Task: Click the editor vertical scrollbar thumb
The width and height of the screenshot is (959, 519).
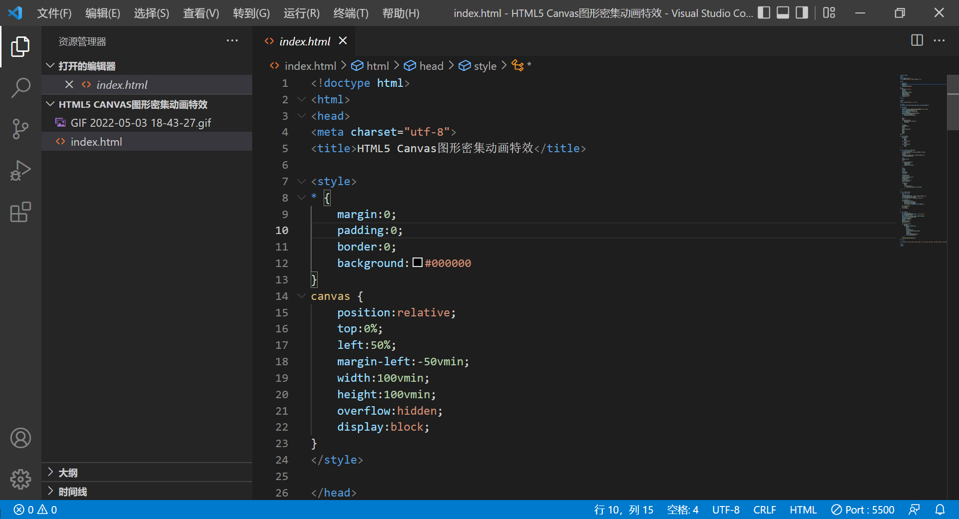Action: click(953, 102)
